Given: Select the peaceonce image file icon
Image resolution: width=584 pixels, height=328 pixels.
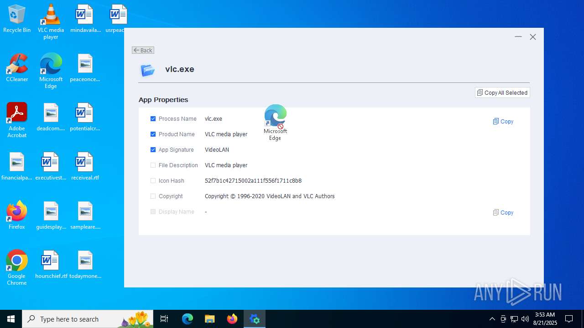Looking at the screenshot, I should click(85, 68).
